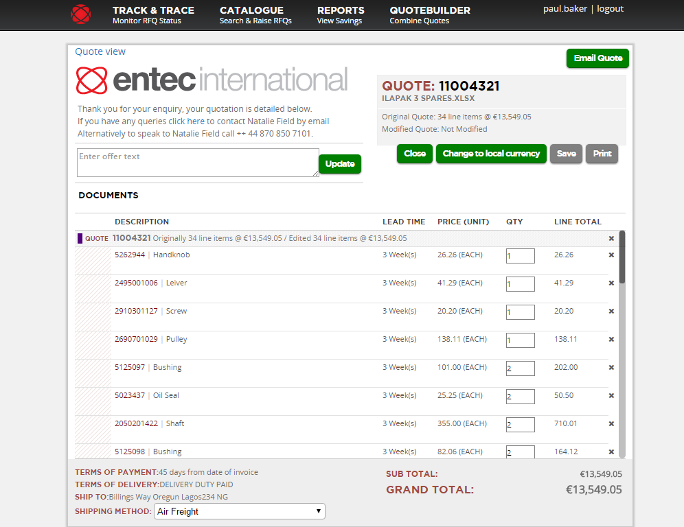Click the Documents section heading
The width and height of the screenshot is (684, 527).
pos(109,196)
